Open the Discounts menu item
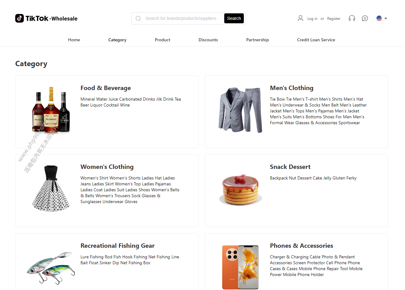405x290 pixels. coord(208,40)
